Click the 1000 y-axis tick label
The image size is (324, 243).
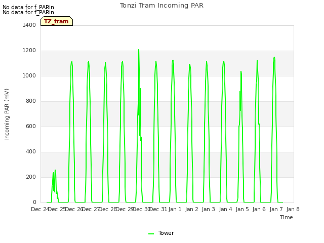(29, 75)
